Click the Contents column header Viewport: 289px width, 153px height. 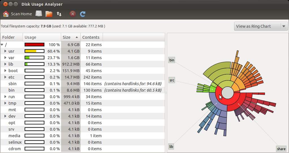click(91, 37)
